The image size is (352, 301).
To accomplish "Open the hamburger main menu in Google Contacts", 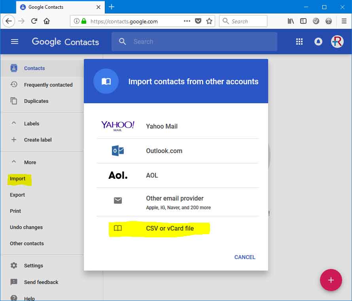I will click(x=15, y=42).
